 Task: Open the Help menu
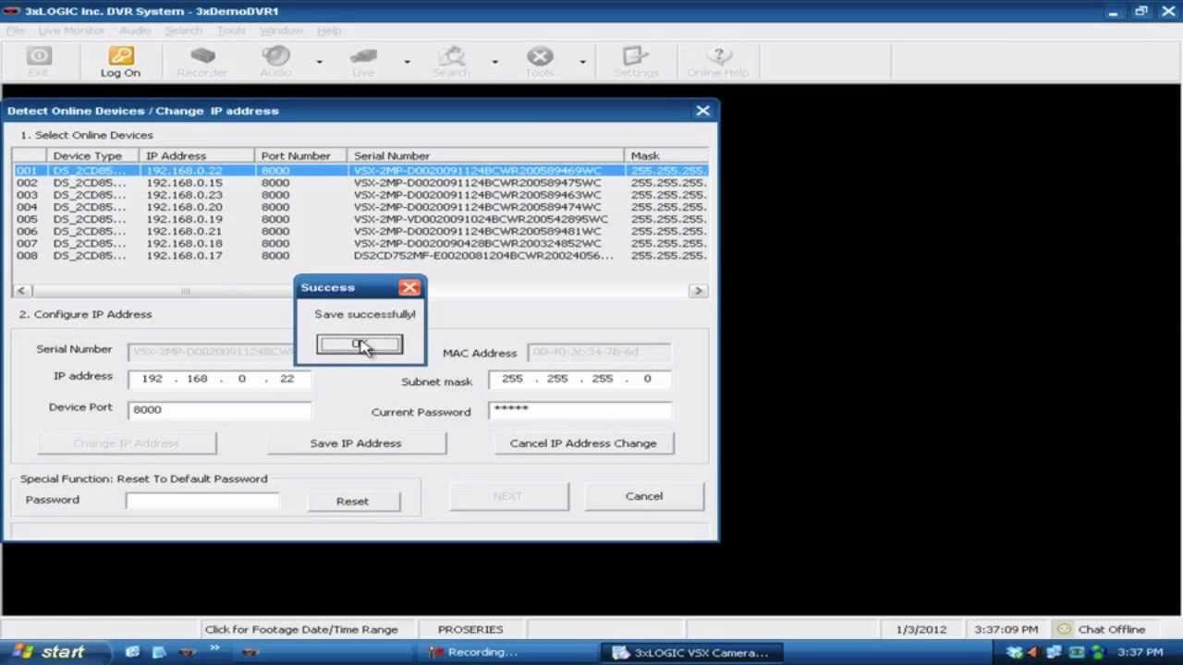pyautogui.click(x=329, y=30)
